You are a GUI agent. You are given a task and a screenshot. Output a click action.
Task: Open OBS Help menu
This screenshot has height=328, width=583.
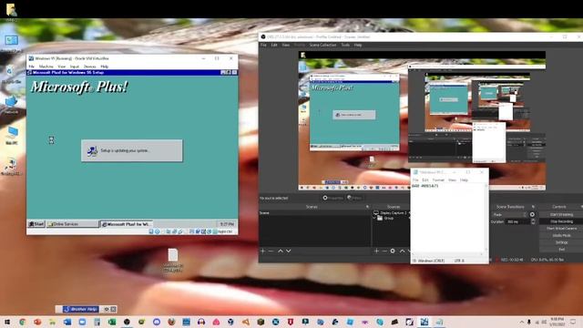point(358,45)
